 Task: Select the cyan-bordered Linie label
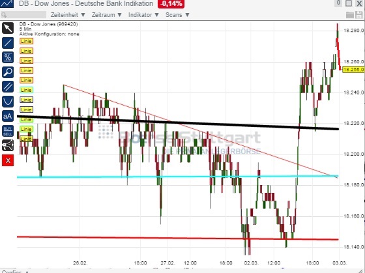pos(26,90)
